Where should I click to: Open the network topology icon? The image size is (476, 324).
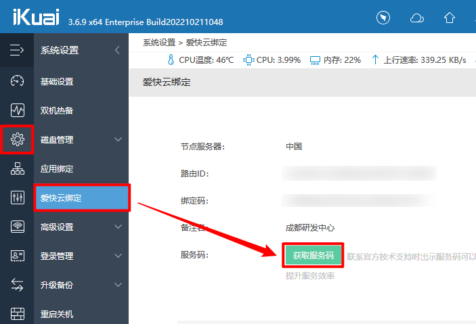click(x=18, y=168)
